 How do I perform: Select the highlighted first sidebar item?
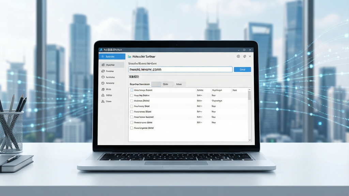[111, 65]
